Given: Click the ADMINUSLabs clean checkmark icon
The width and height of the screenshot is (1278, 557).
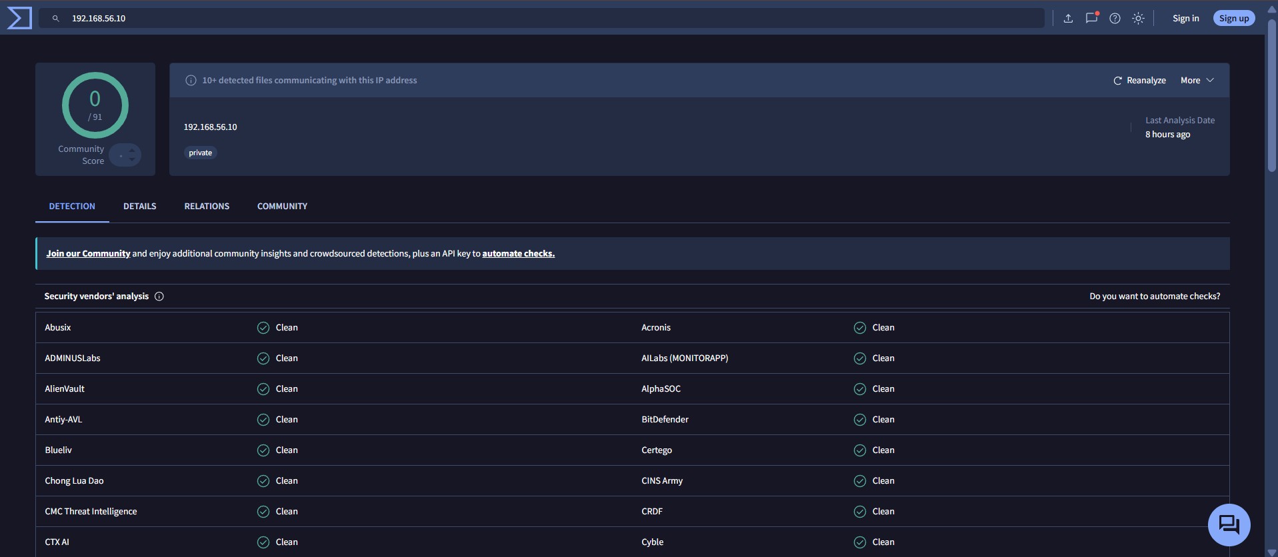Looking at the screenshot, I should (263, 358).
